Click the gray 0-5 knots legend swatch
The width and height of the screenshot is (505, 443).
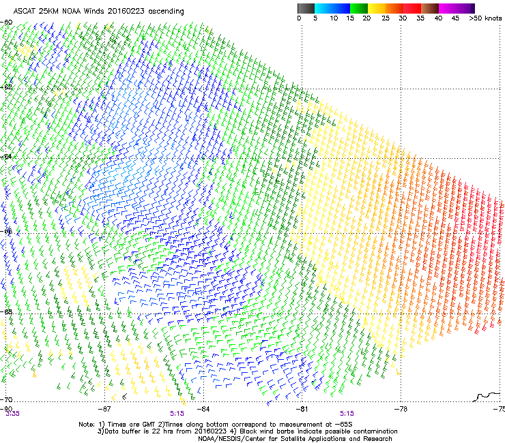coord(306,8)
